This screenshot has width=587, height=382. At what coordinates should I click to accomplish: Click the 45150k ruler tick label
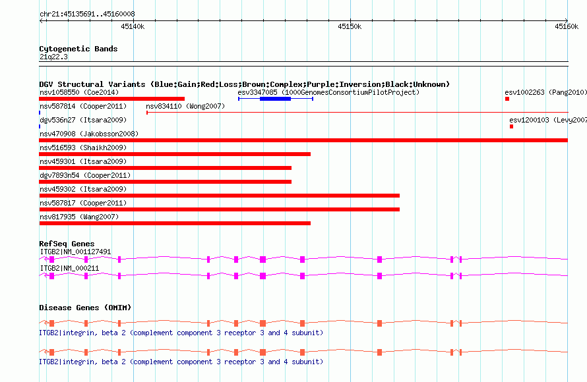[350, 26]
